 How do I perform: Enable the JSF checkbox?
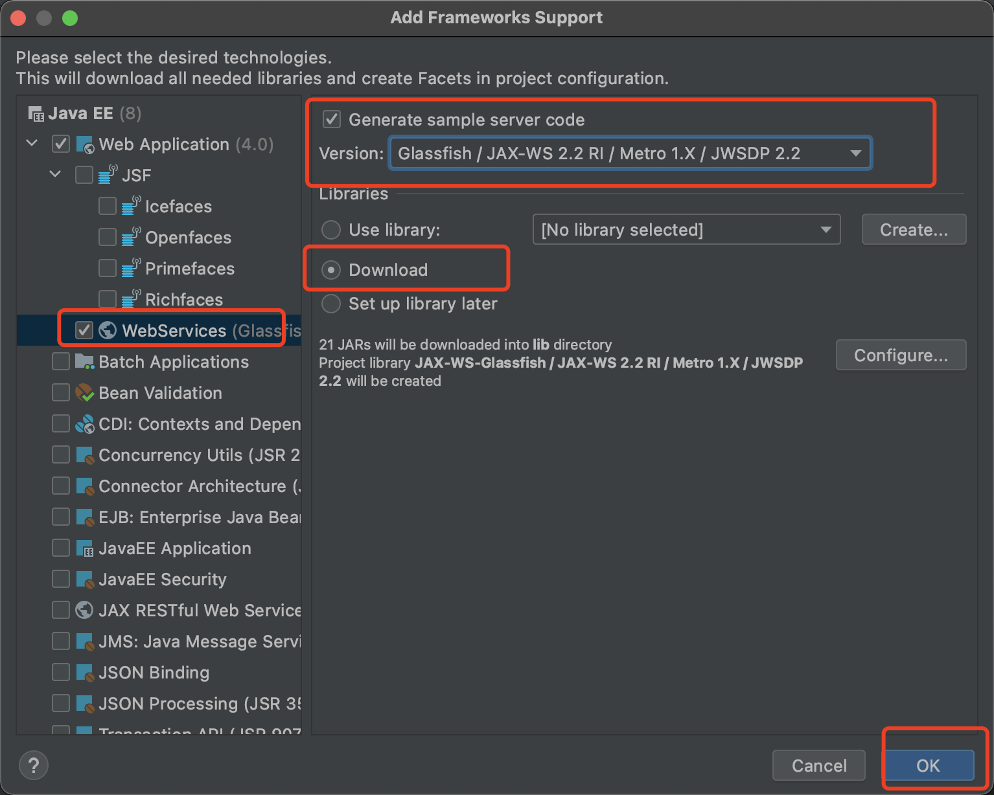coord(84,174)
